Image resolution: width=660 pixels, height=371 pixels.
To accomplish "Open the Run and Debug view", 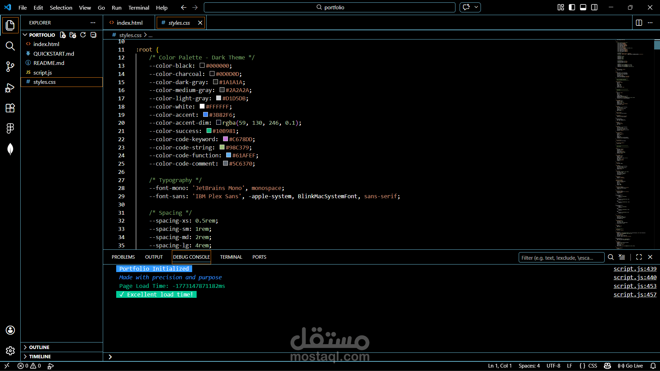I will [10, 88].
